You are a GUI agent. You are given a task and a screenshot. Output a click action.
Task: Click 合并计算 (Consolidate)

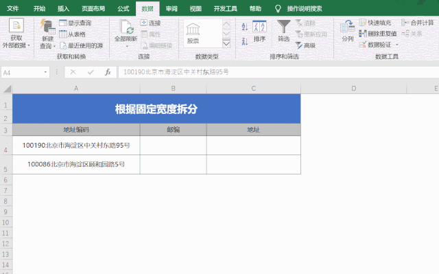[x=417, y=23]
